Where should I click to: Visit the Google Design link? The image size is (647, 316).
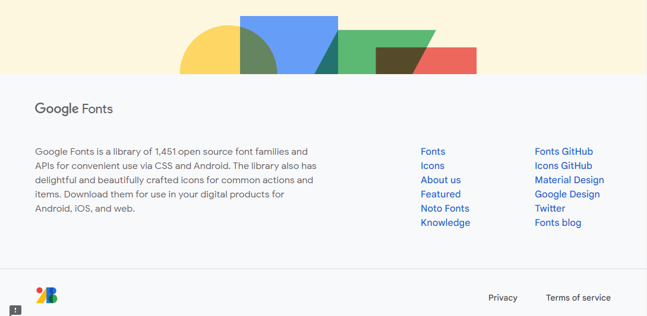[567, 194]
